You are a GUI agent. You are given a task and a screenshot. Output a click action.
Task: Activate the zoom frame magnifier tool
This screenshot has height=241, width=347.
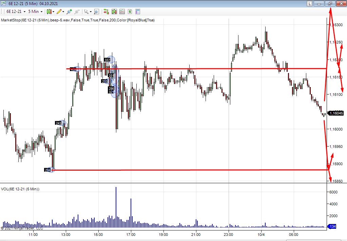pyautogui.click(x=96, y=12)
